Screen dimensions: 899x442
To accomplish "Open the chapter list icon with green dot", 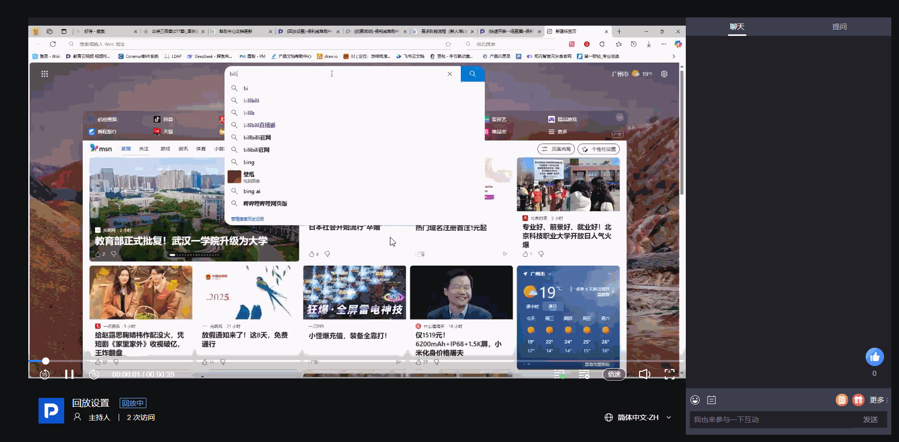I will [x=559, y=375].
